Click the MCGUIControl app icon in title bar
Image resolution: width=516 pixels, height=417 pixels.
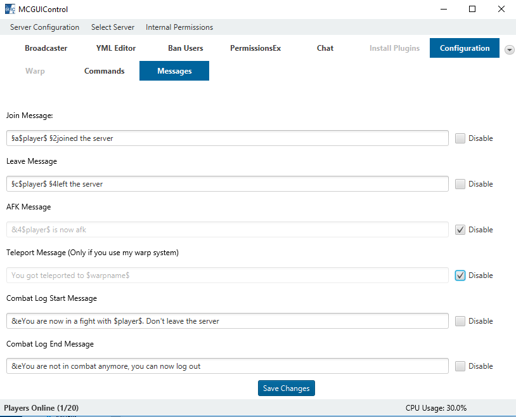[10, 10]
